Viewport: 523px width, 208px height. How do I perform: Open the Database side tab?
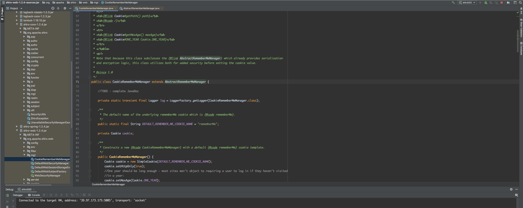[x=521, y=48]
